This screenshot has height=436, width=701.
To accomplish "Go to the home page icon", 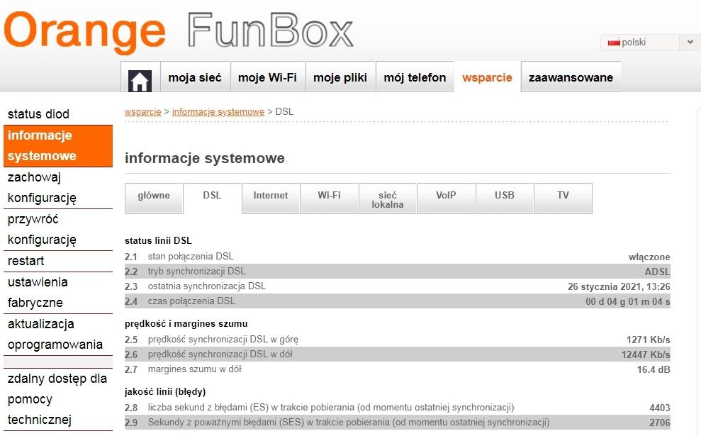I will click(140, 81).
